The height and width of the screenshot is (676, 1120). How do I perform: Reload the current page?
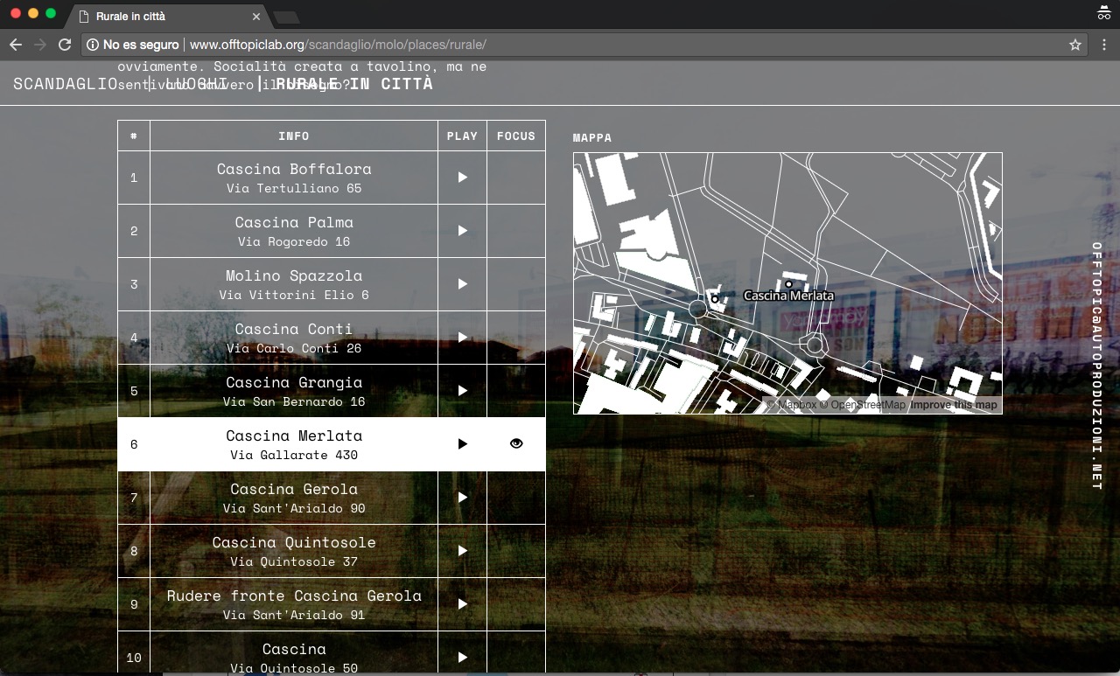[65, 45]
